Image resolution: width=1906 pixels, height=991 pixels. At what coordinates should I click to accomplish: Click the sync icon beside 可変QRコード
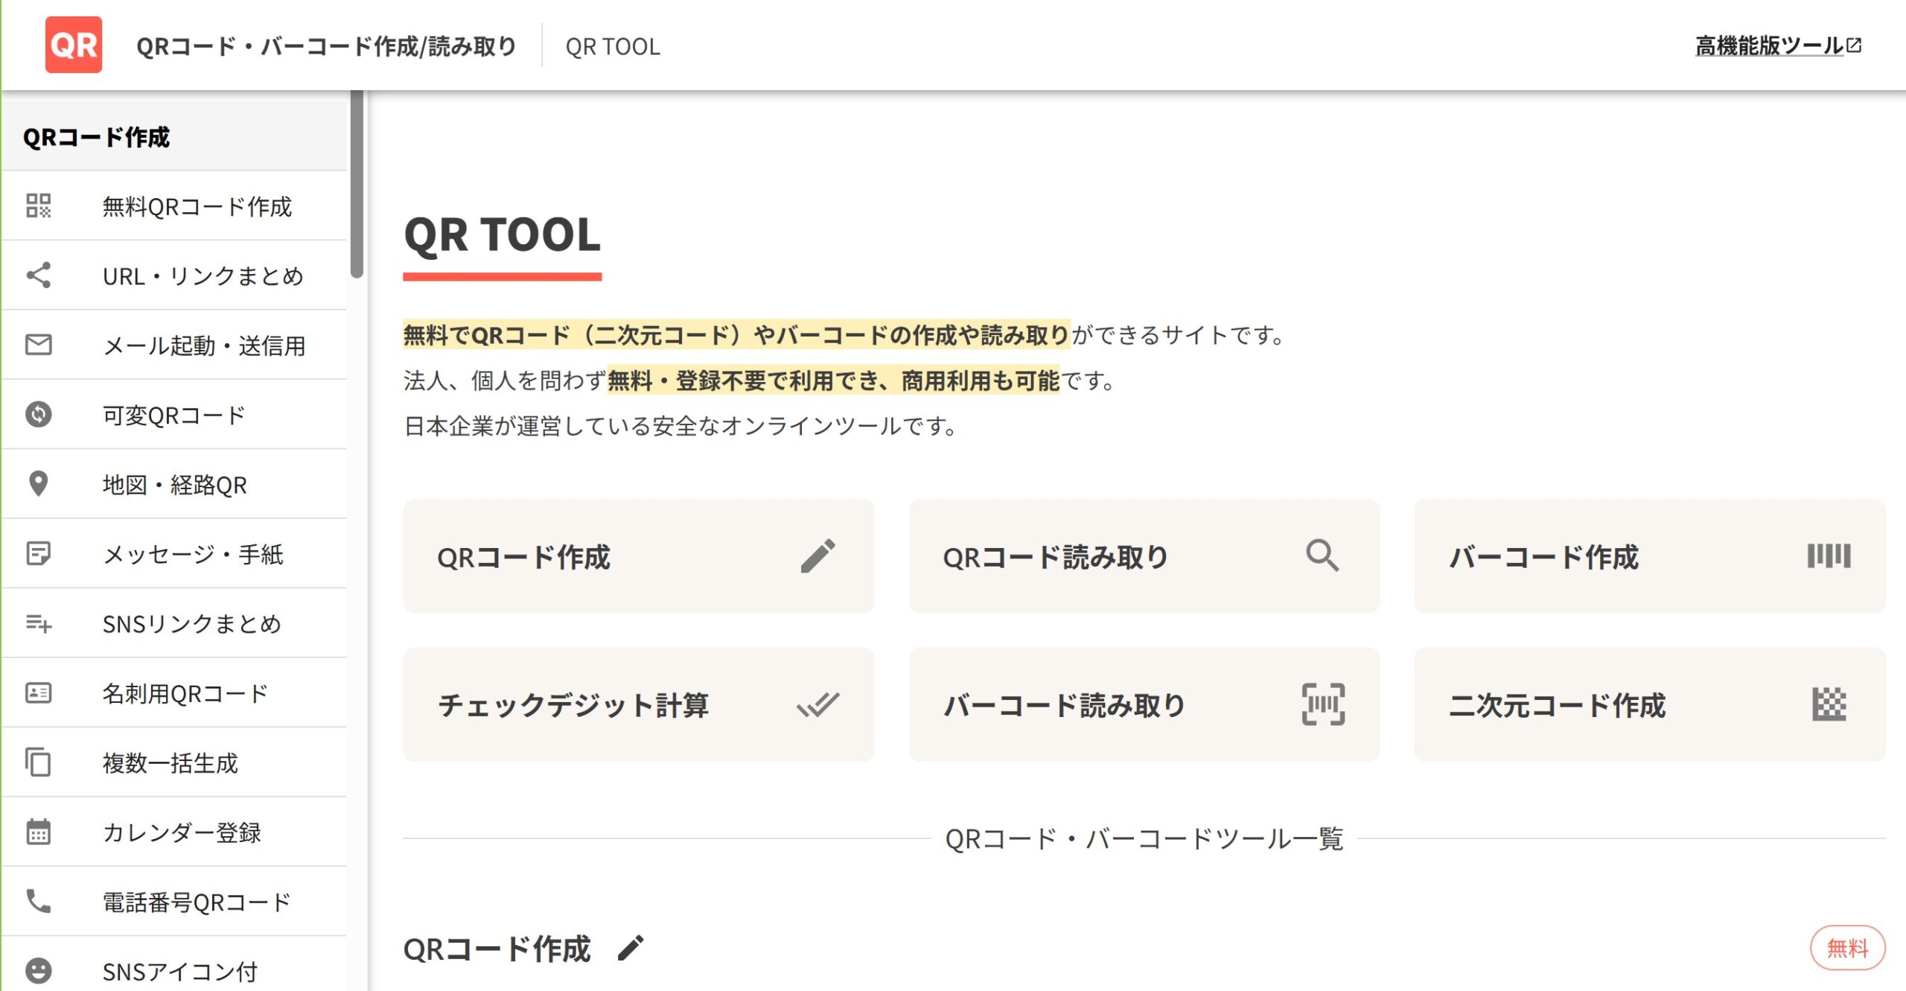pos(38,414)
